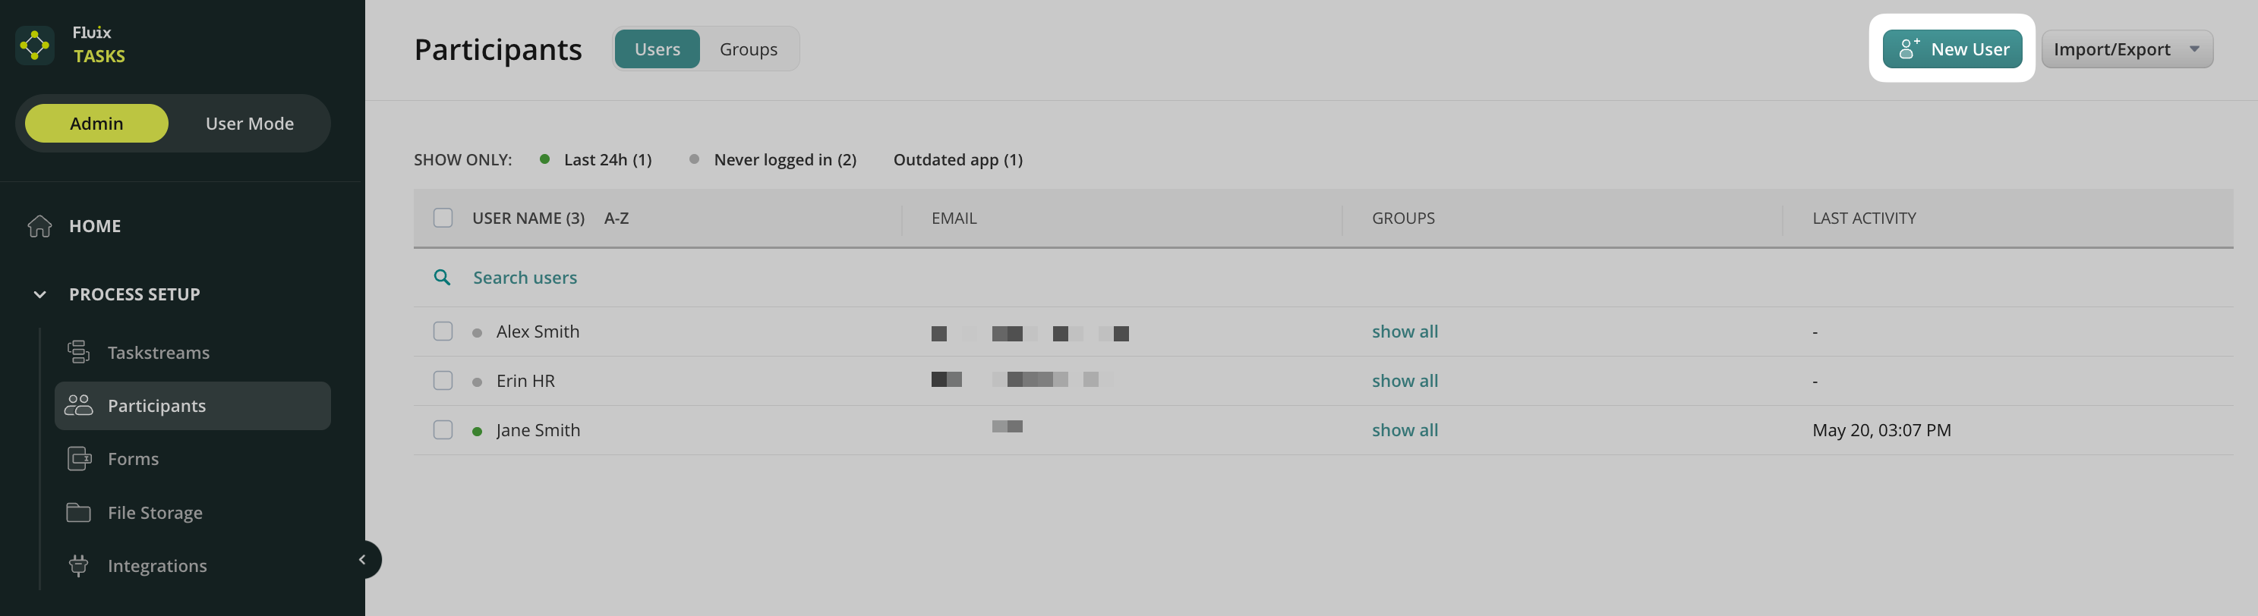
Task: Open the Home icon in sidebar
Action: coord(39,226)
